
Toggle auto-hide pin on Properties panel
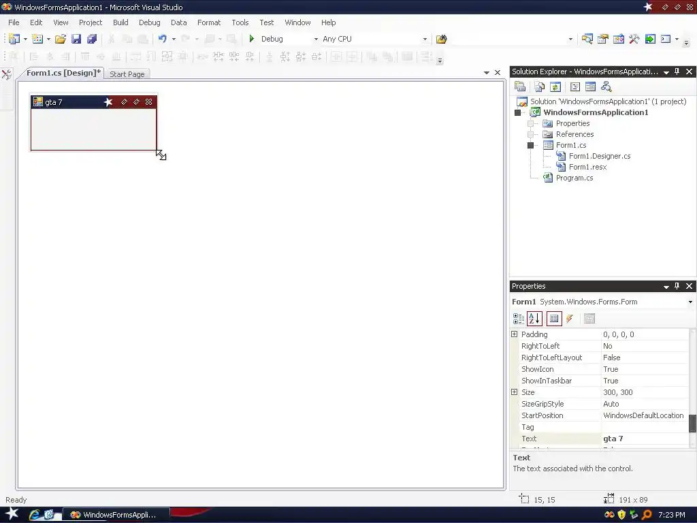pos(677,286)
